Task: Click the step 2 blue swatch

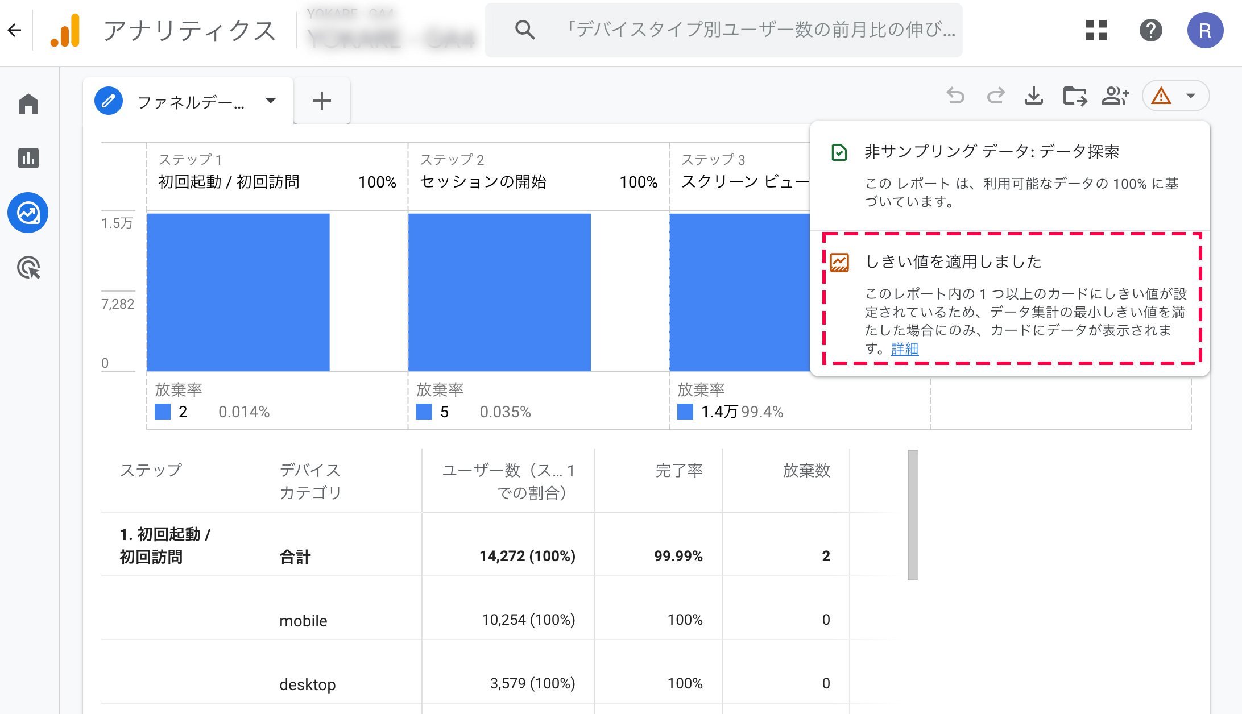Action: pos(424,412)
